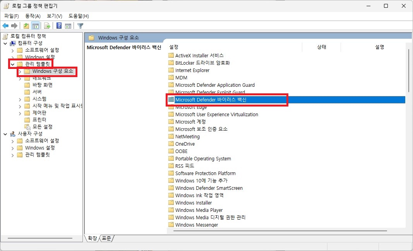
Task: Click the 로컬 컴퓨터 정책 document icon
Action: (x=5, y=36)
